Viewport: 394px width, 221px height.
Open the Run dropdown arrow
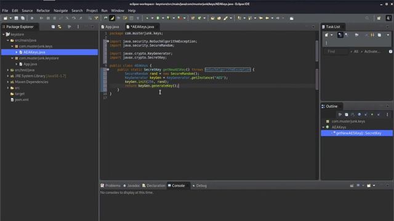click(163, 18)
